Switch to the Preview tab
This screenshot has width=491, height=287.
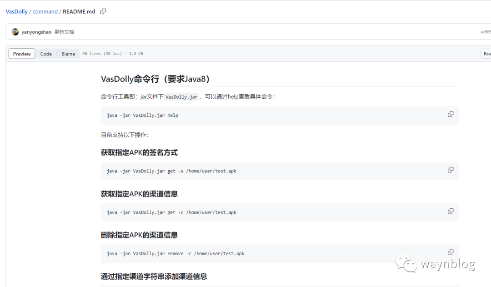pyautogui.click(x=22, y=54)
